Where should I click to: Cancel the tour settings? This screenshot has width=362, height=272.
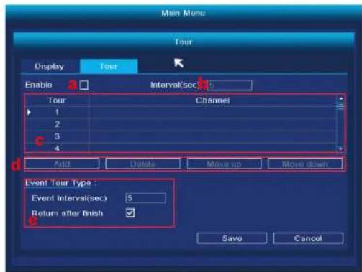[x=308, y=238]
